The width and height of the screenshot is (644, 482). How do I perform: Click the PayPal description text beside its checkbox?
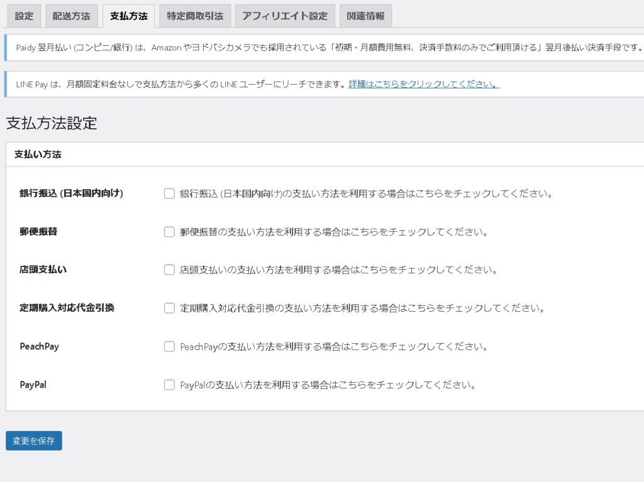(x=327, y=385)
